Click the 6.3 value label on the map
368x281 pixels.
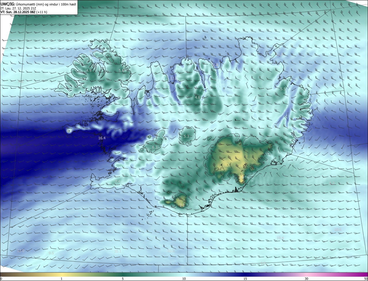(x=155, y=147)
